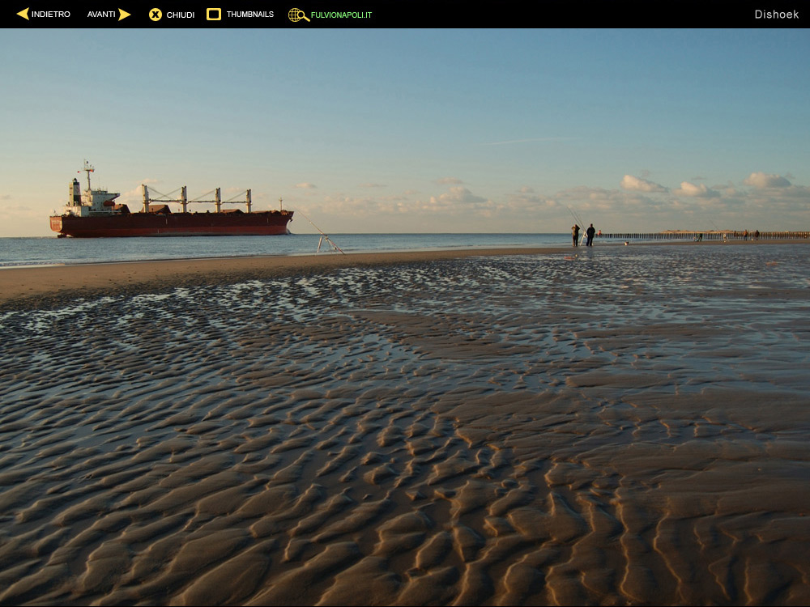Viewport: 810px width, 607px height.
Task: Click the yellow left arrow icon
Action: [x=23, y=14]
